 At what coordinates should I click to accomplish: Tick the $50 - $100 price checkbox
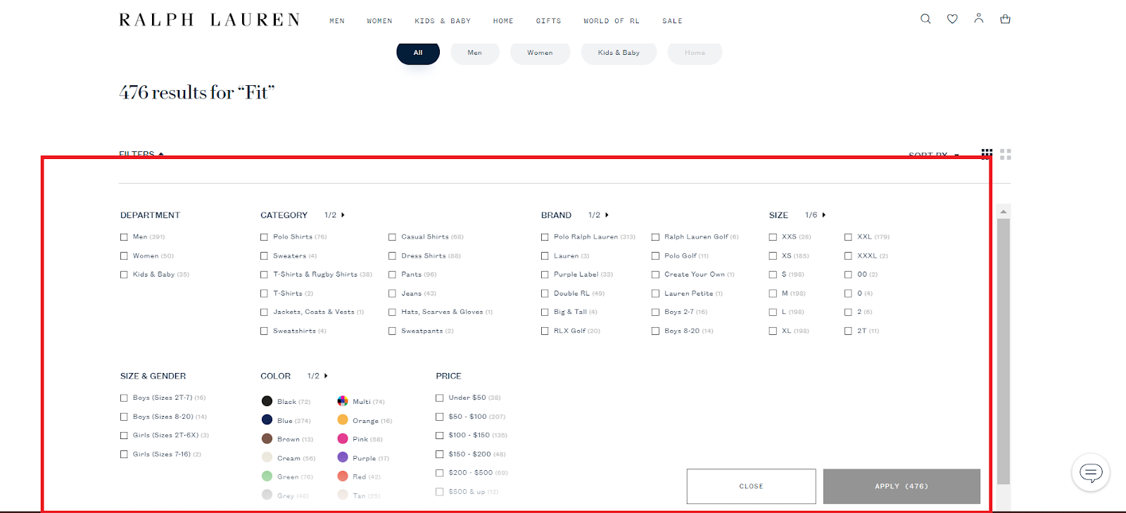(440, 417)
